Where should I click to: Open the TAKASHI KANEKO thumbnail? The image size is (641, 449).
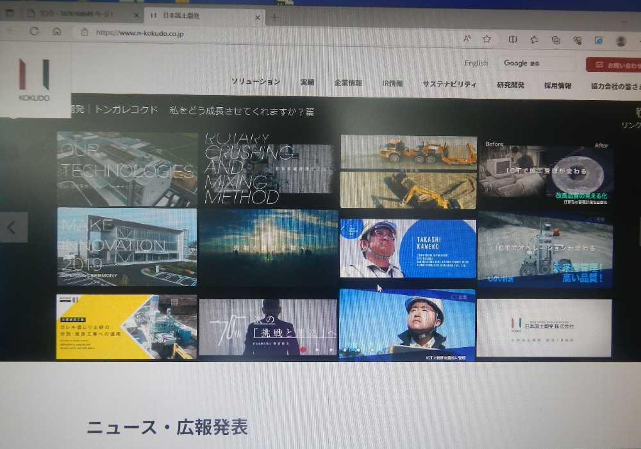coord(408,249)
